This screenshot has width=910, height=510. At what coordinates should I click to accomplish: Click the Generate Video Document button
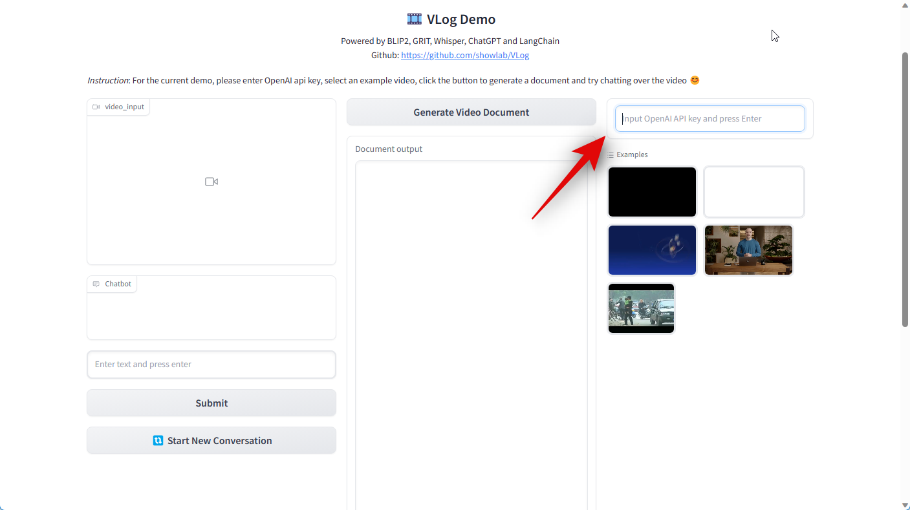click(x=471, y=112)
